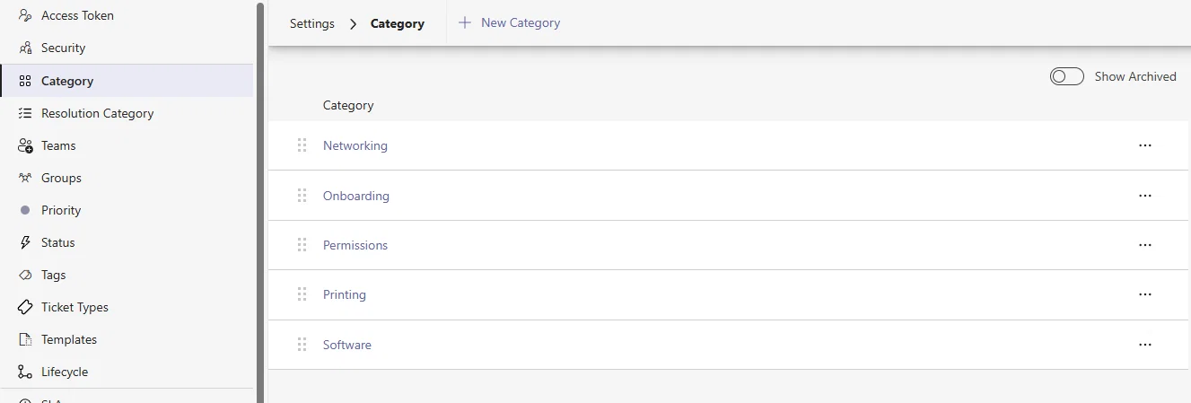The width and height of the screenshot is (1191, 403).
Task: Click the Tags sidebar icon
Action: click(25, 275)
